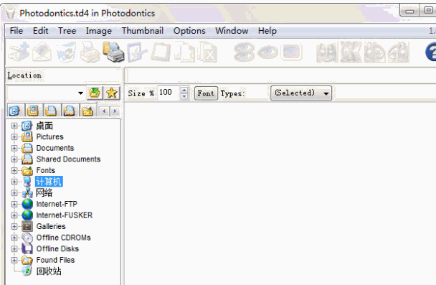Click the Size % value field
This screenshot has width=436, height=285.
click(169, 93)
